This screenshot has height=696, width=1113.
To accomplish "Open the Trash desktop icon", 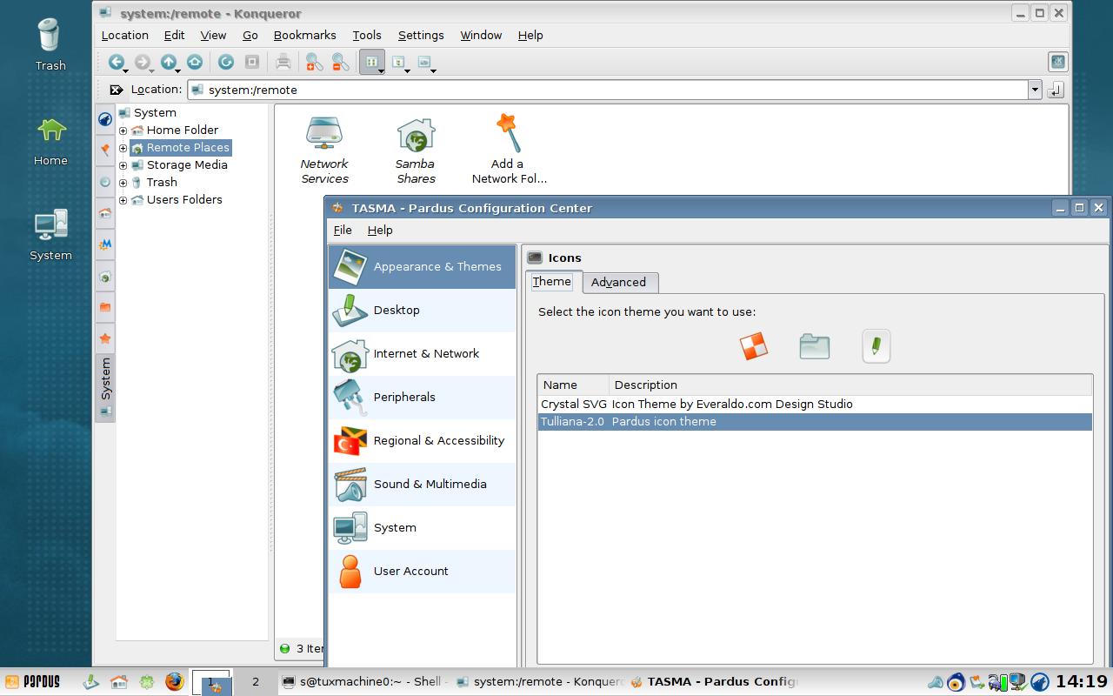I will coord(50,45).
